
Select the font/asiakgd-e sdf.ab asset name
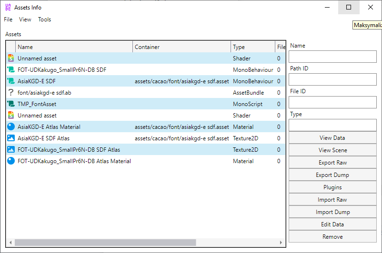(x=44, y=93)
